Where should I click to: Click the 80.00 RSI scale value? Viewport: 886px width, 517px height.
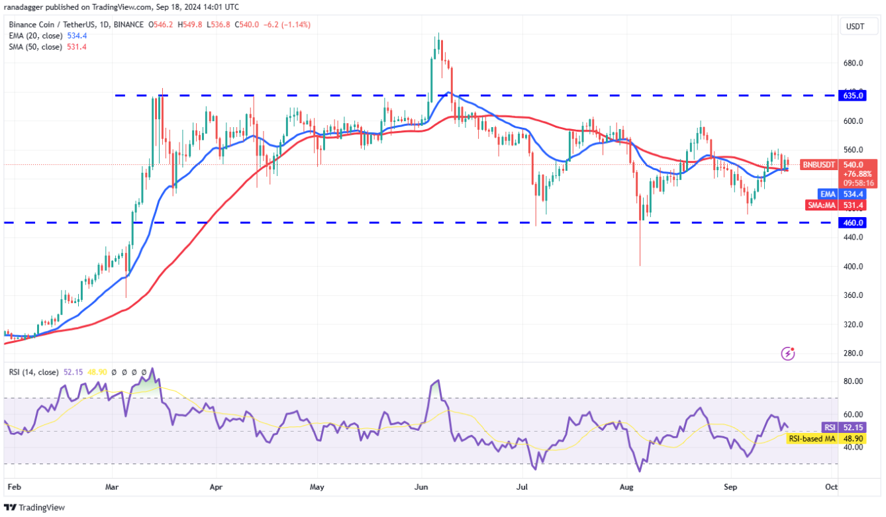click(854, 381)
